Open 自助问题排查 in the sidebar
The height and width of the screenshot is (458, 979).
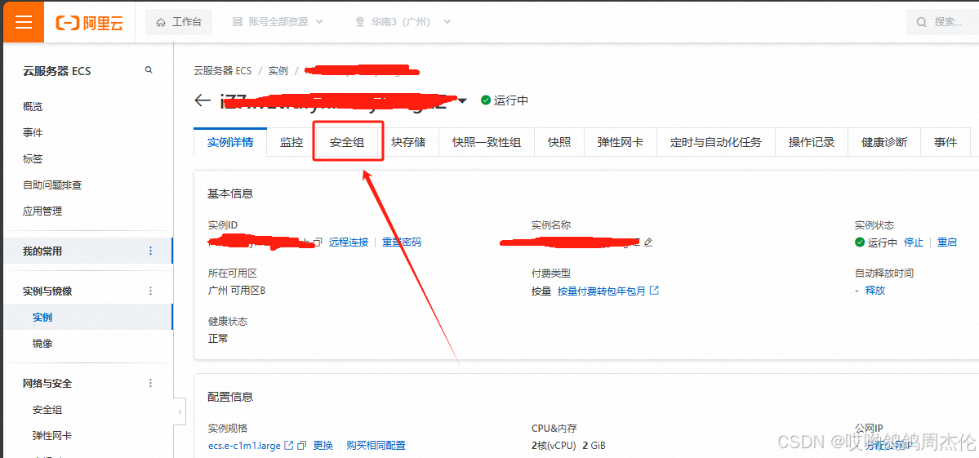(x=52, y=185)
